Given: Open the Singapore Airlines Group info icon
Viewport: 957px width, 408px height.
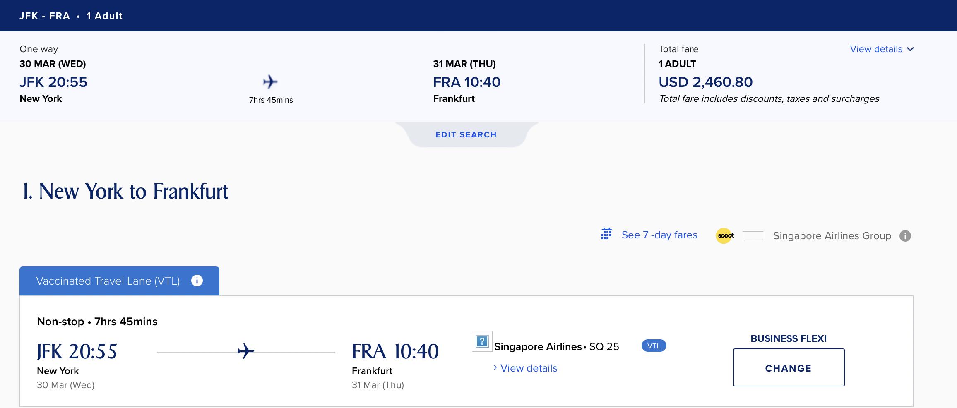Looking at the screenshot, I should [905, 236].
